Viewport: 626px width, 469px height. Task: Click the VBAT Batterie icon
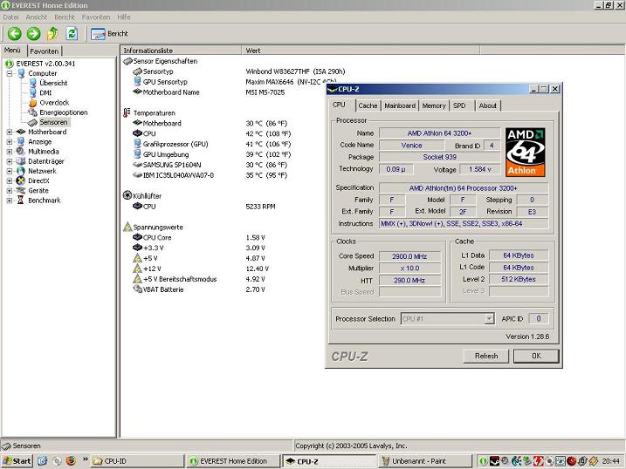point(137,289)
